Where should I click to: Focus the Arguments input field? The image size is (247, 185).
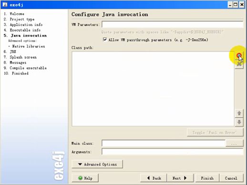(x=173, y=152)
